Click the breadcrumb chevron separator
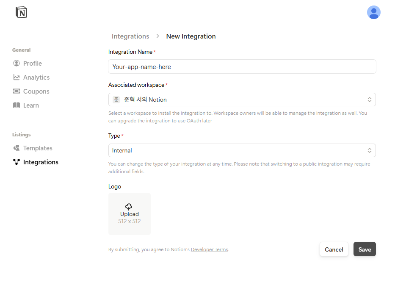Viewport: 395px width, 288px height. point(157,36)
